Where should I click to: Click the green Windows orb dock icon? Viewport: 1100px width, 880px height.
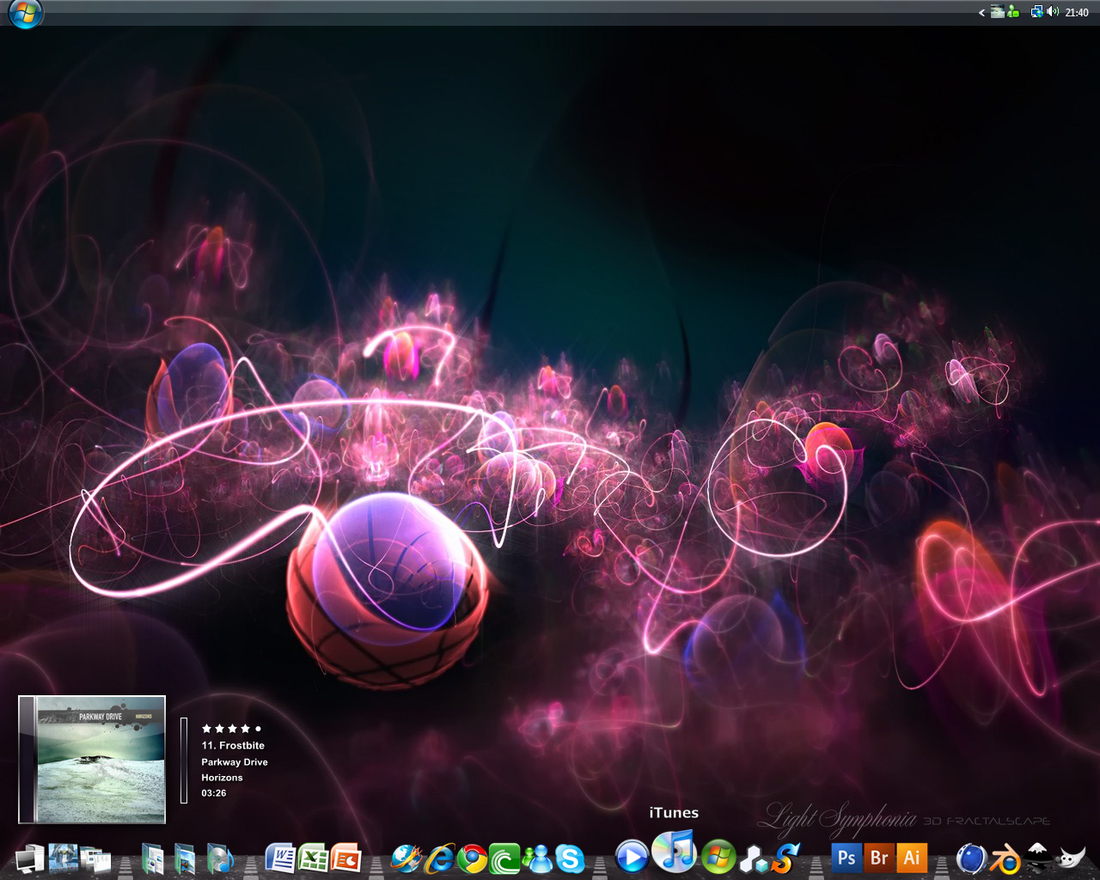pyautogui.click(x=719, y=857)
